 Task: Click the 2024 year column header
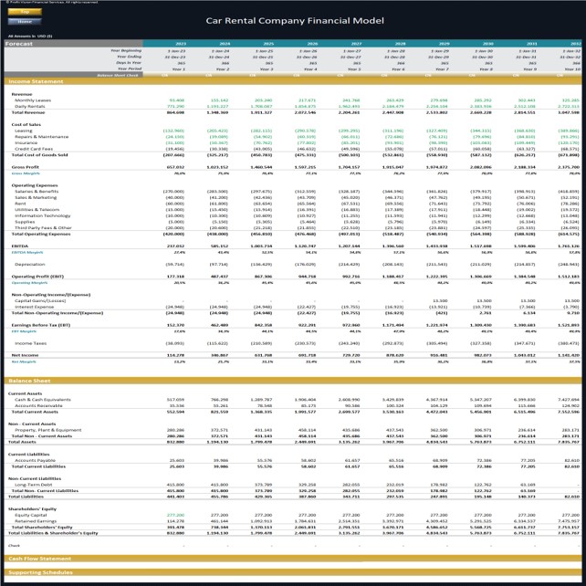tap(225, 44)
